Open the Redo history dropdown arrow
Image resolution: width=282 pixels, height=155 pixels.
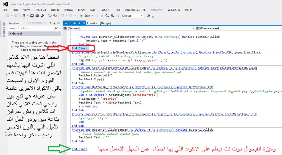point(75,16)
